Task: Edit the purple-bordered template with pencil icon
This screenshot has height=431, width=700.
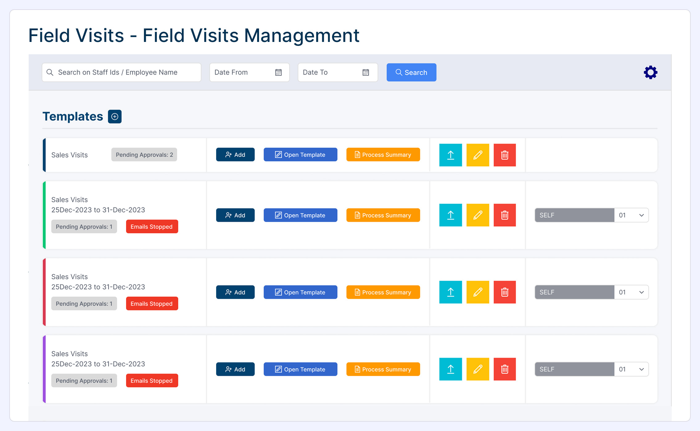Action: (x=477, y=369)
